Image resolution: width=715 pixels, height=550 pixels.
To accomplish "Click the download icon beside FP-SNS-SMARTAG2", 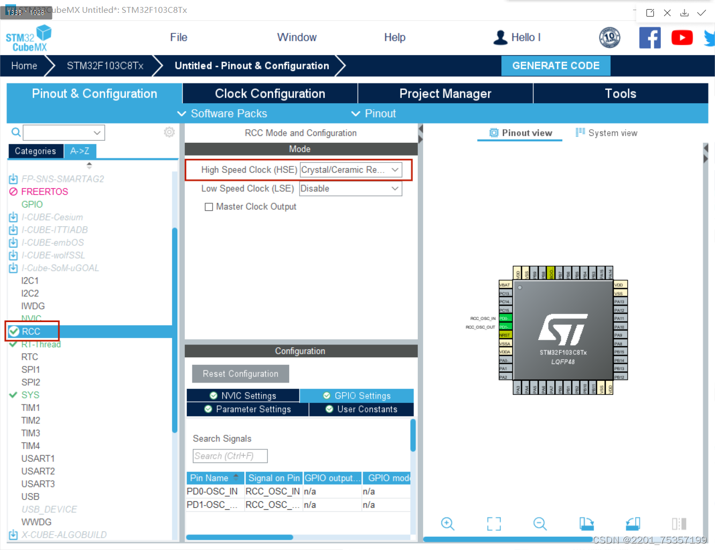I will [x=13, y=179].
